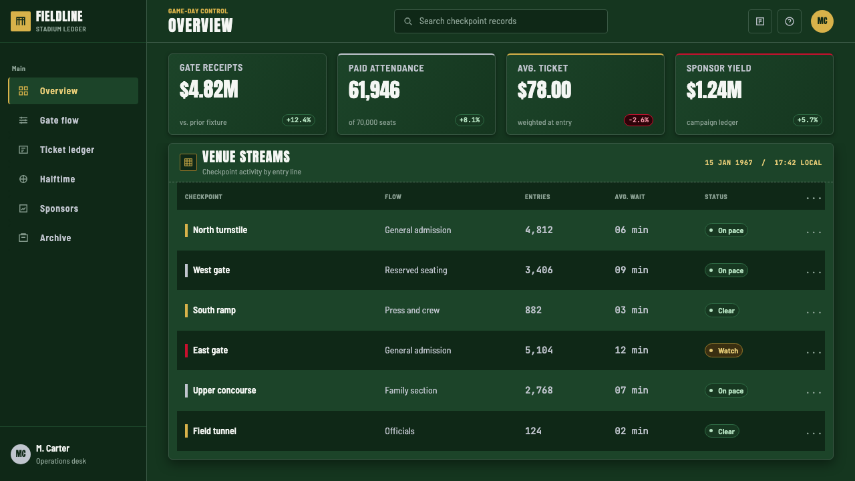Click the On pace status of West gate

click(x=726, y=271)
